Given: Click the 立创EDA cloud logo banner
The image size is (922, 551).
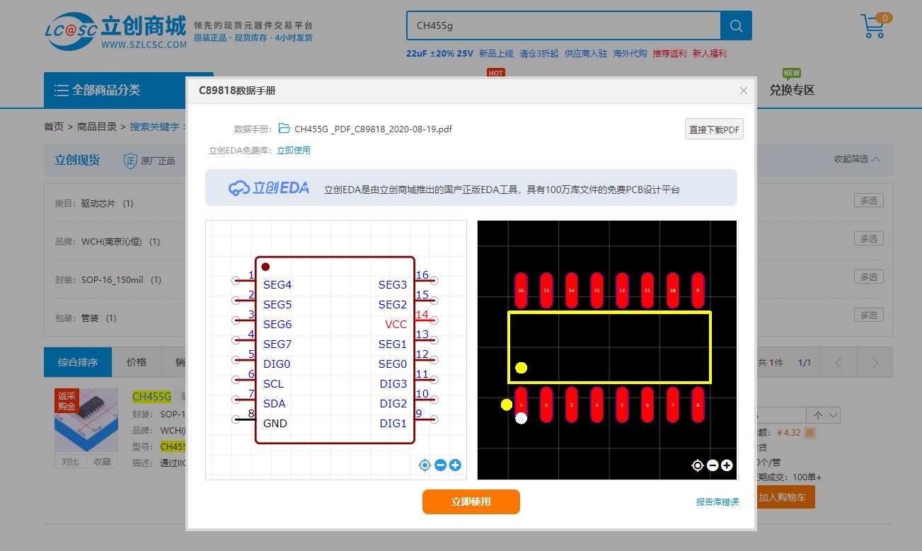Looking at the screenshot, I should click(x=269, y=187).
